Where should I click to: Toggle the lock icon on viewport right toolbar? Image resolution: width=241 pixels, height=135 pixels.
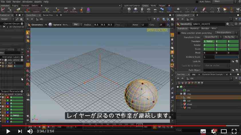(172, 39)
